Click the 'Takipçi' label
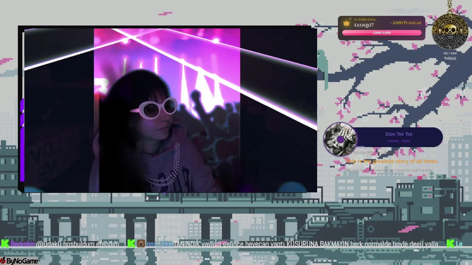The width and height of the screenshot is (472, 265). click(450, 58)
